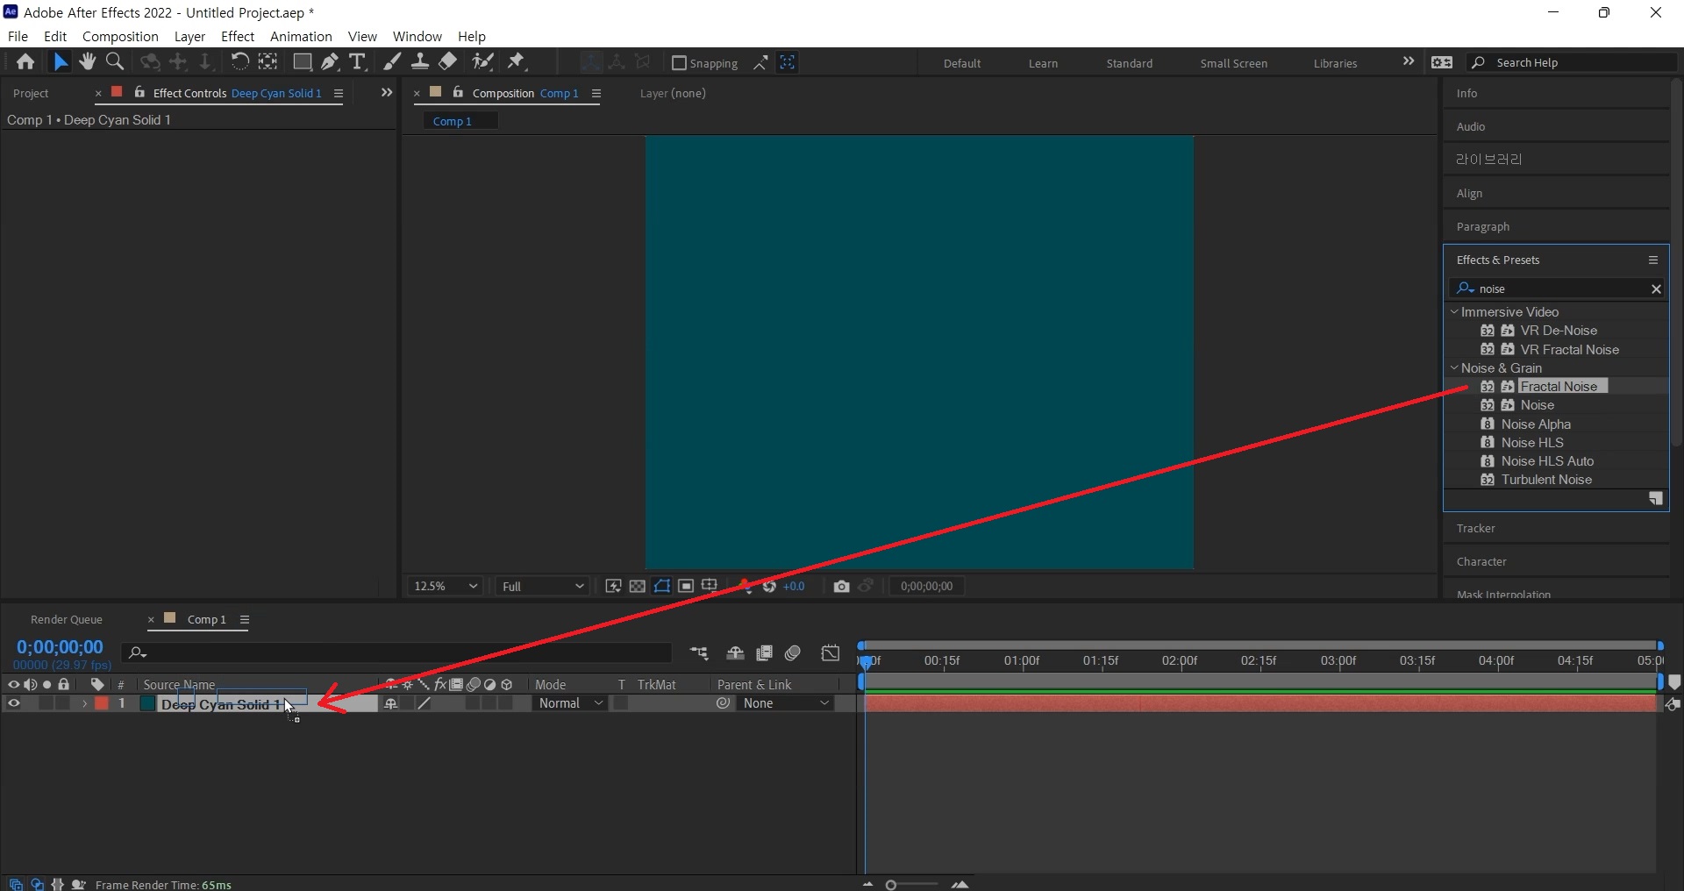Switch to the Project tab
Viewport: 1684px width, 891px height.
(x=31, y=93)
